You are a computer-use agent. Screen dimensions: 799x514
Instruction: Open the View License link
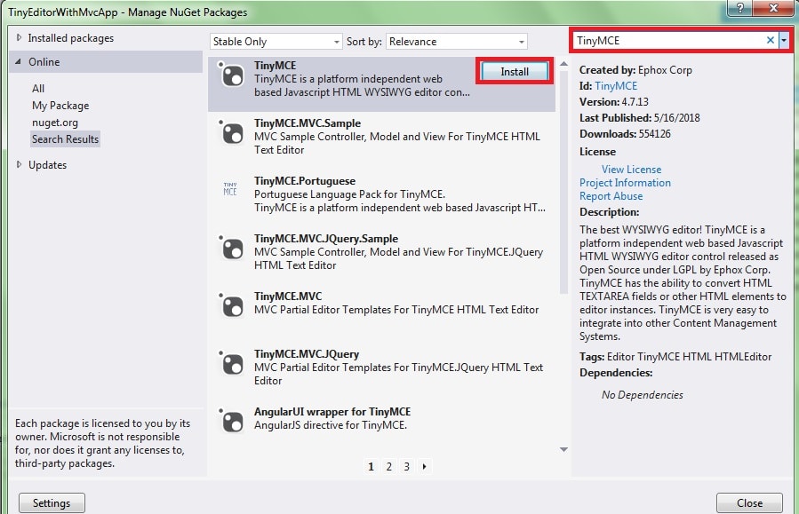(x=630, y=169)
